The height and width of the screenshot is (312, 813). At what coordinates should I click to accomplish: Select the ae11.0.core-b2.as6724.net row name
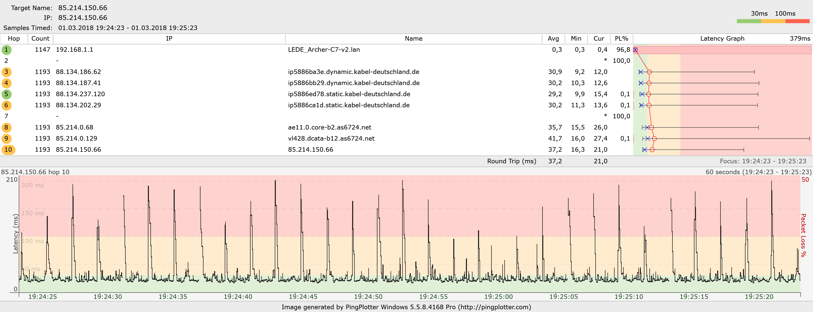329,127
